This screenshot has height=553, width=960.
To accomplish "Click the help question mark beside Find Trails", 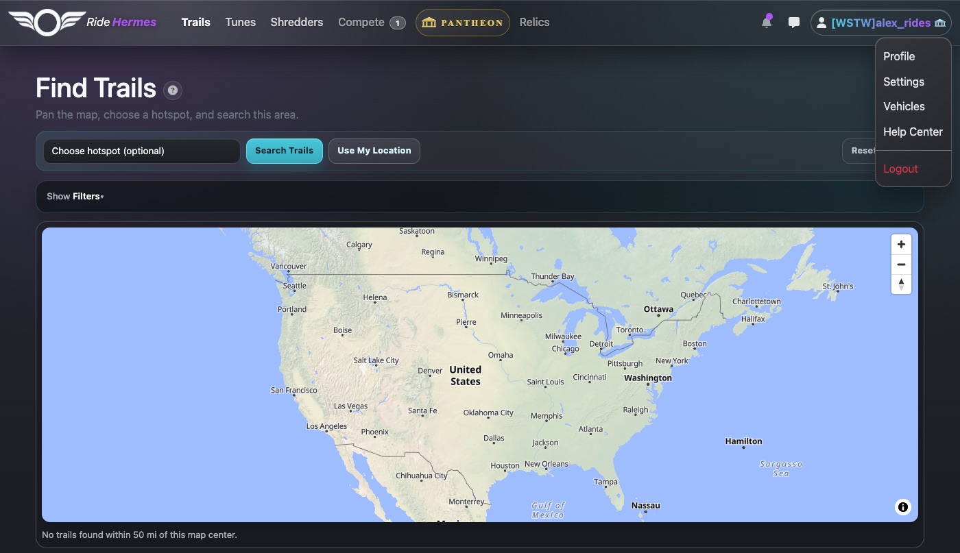I will (x=173, y=89).
